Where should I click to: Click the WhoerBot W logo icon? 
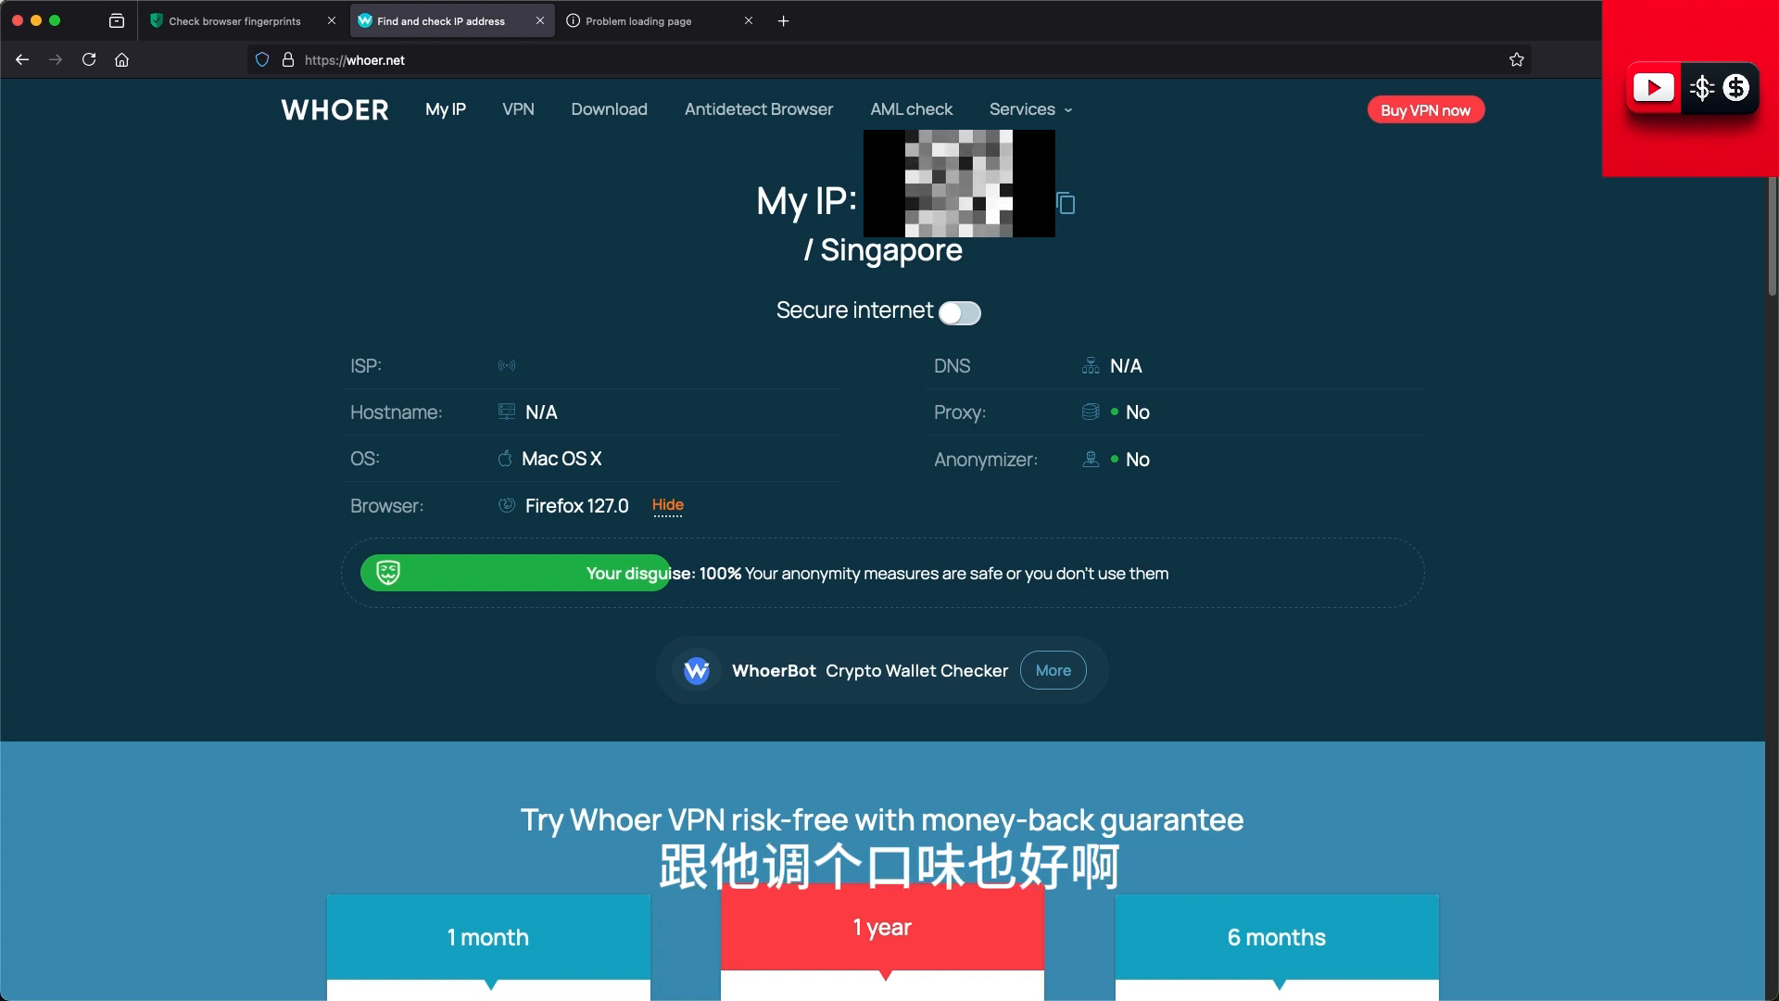pyautogui.click(x=697, y=670)
